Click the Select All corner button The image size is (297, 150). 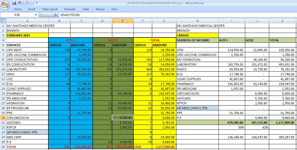3,21
